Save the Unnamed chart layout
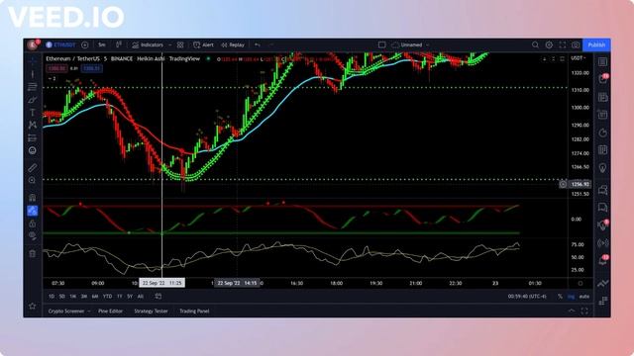Screen dimensions: 634x356 (x=407, y=44)
